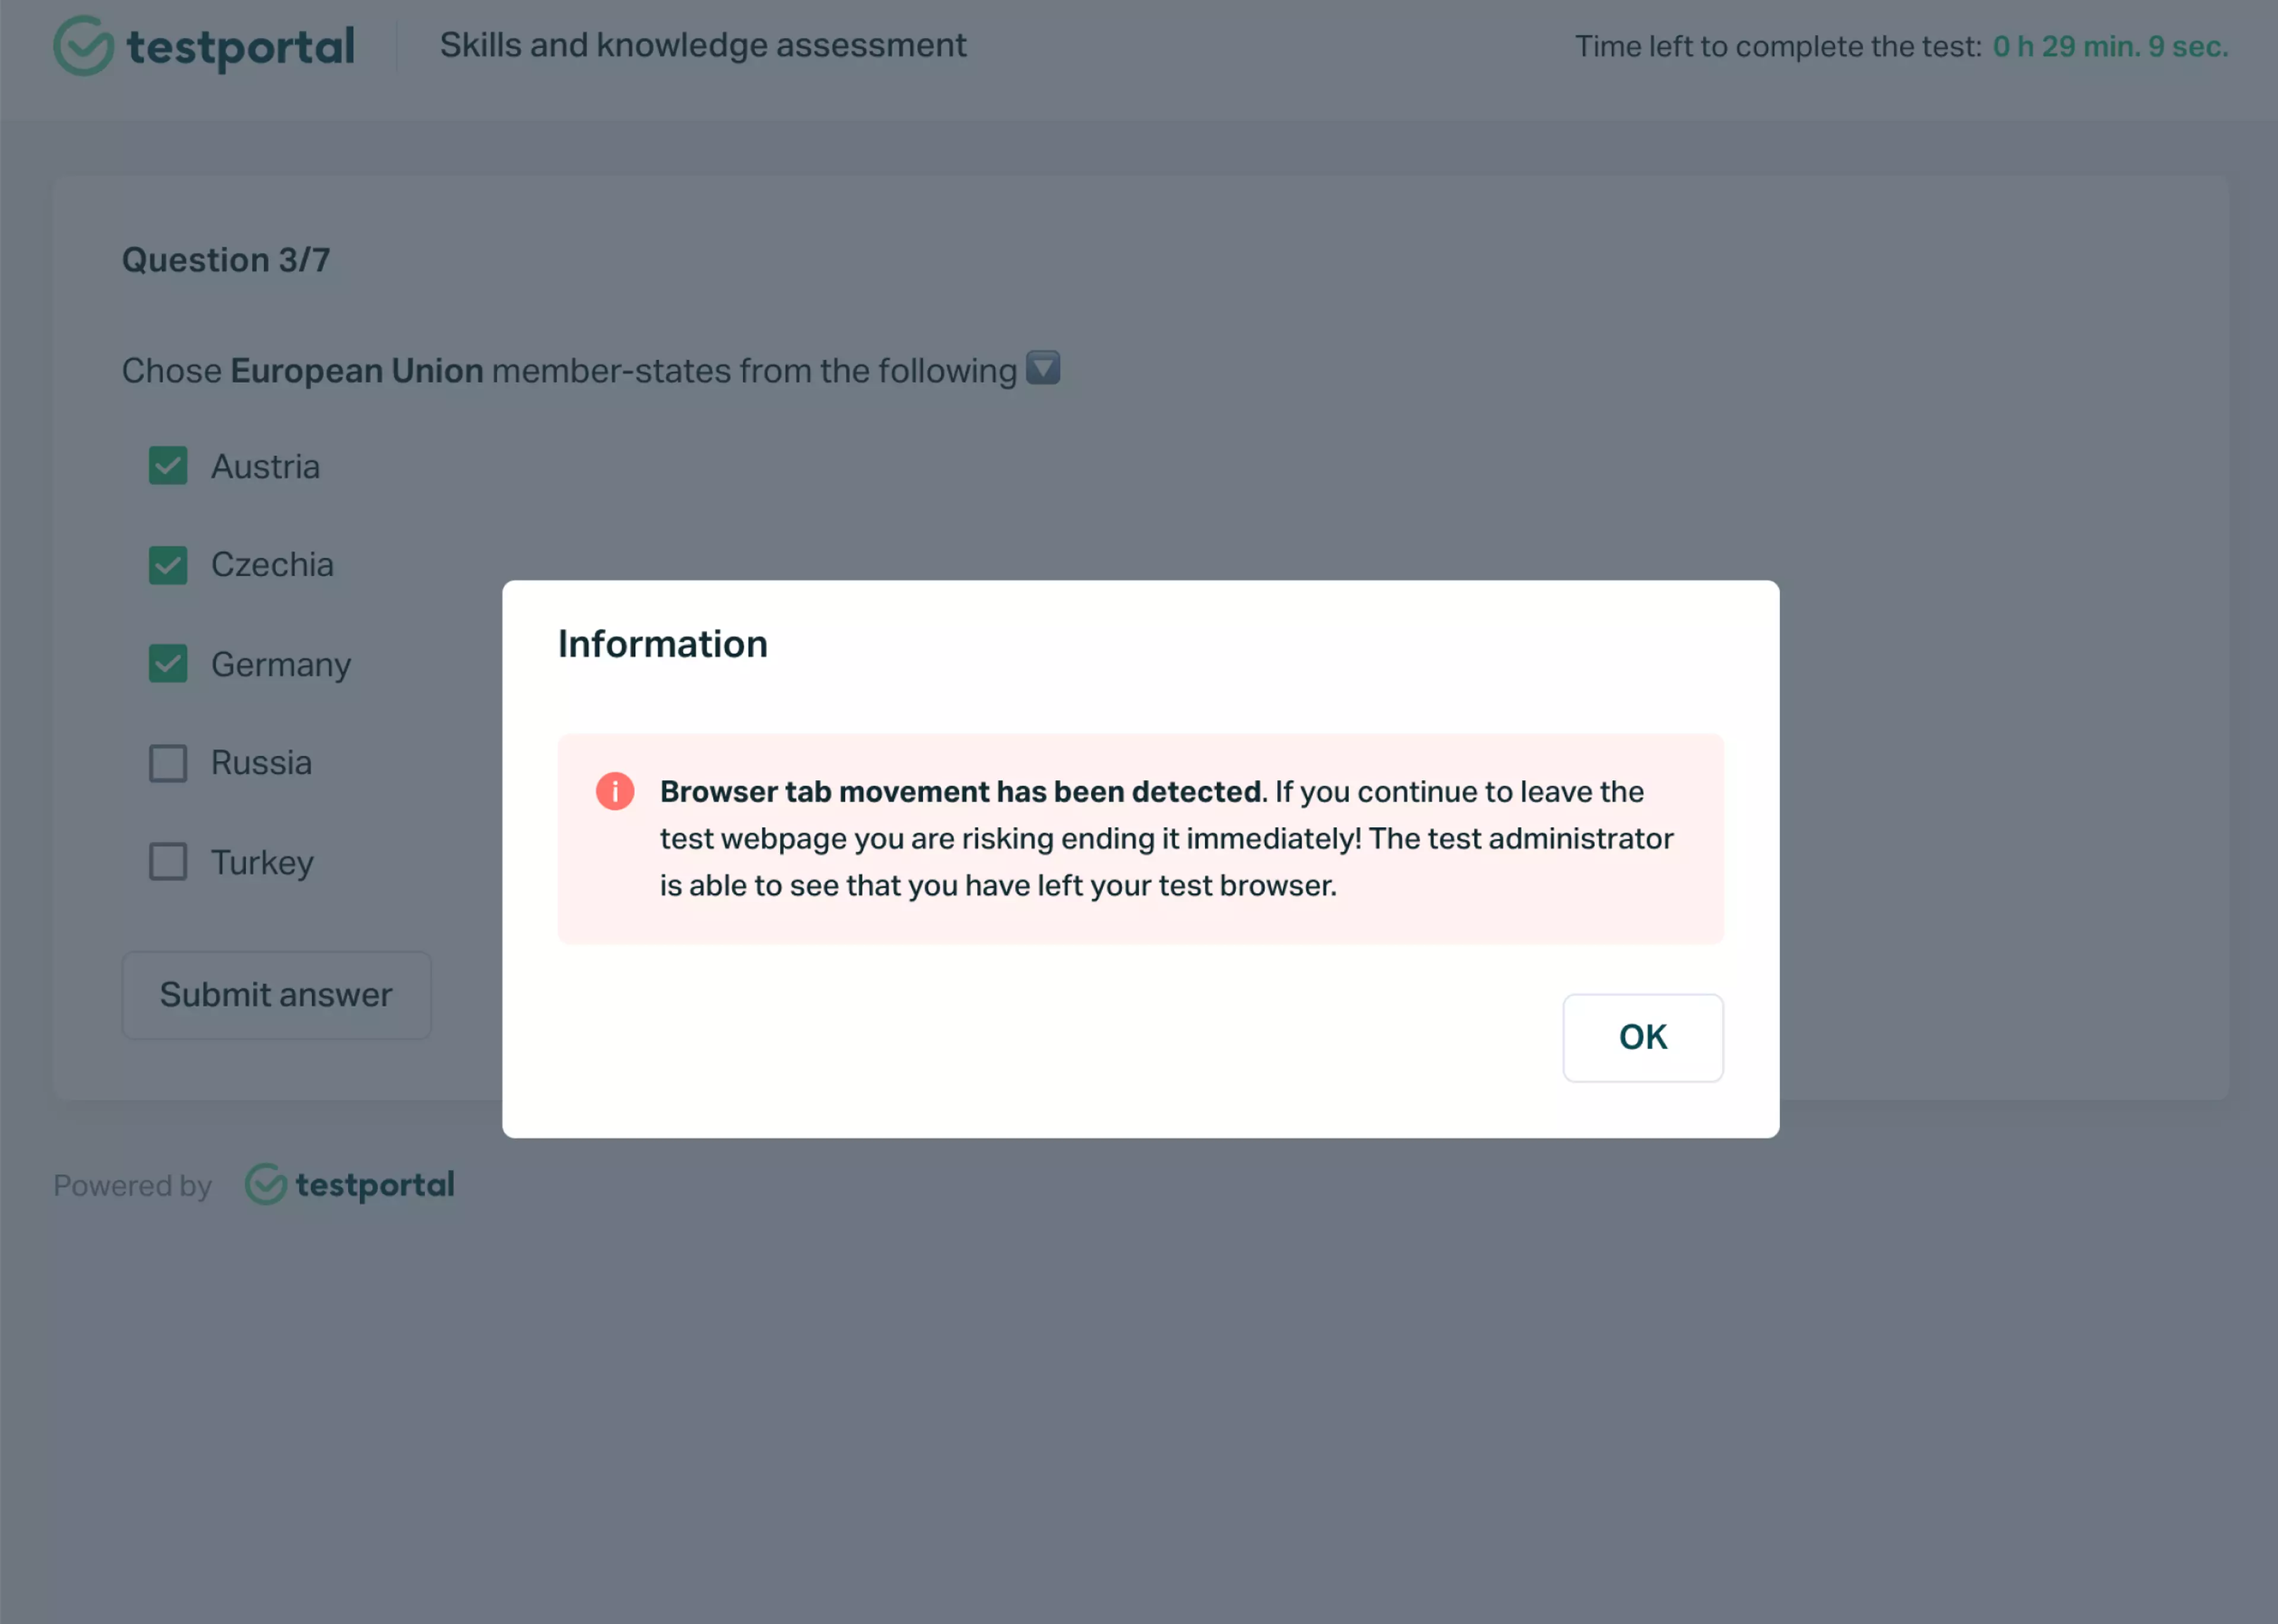Uncheck the Germany checkbox
The width and height of the screenshot is (2278, 1624).
168,663
